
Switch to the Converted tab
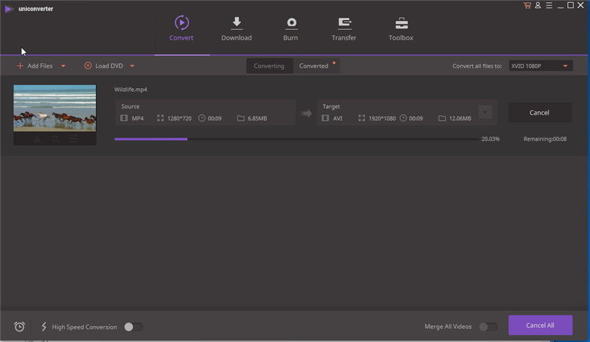314,66
